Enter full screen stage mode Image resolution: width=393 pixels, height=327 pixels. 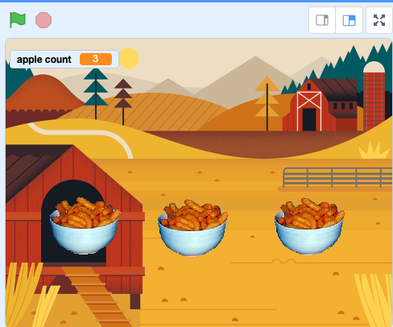[379, 20]
